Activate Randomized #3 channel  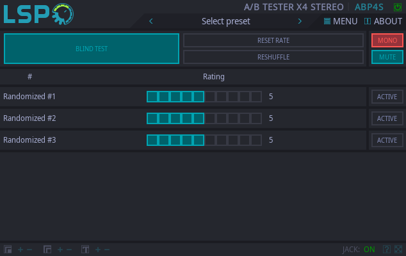(x=387, y=140)
